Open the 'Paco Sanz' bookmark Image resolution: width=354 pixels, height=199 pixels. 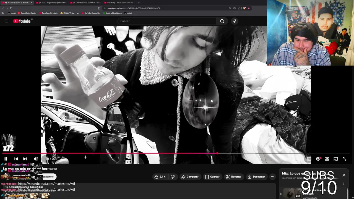pos(48,13)
